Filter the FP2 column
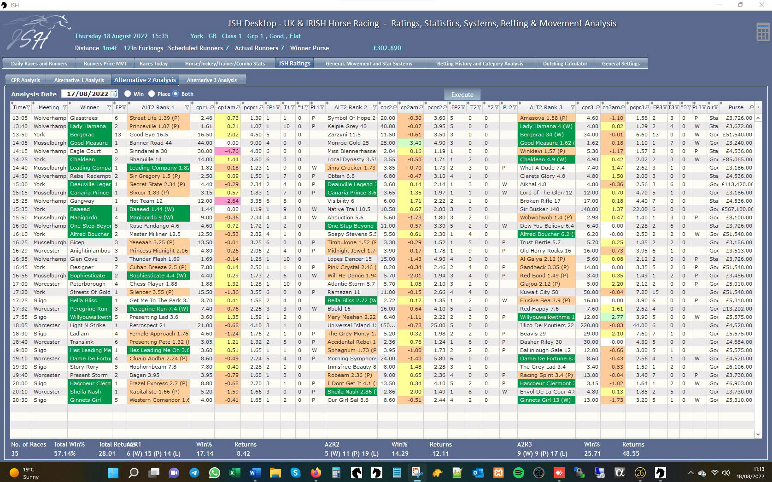 464,107
